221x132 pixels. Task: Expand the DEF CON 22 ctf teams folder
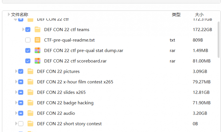[x=24, y=30]
